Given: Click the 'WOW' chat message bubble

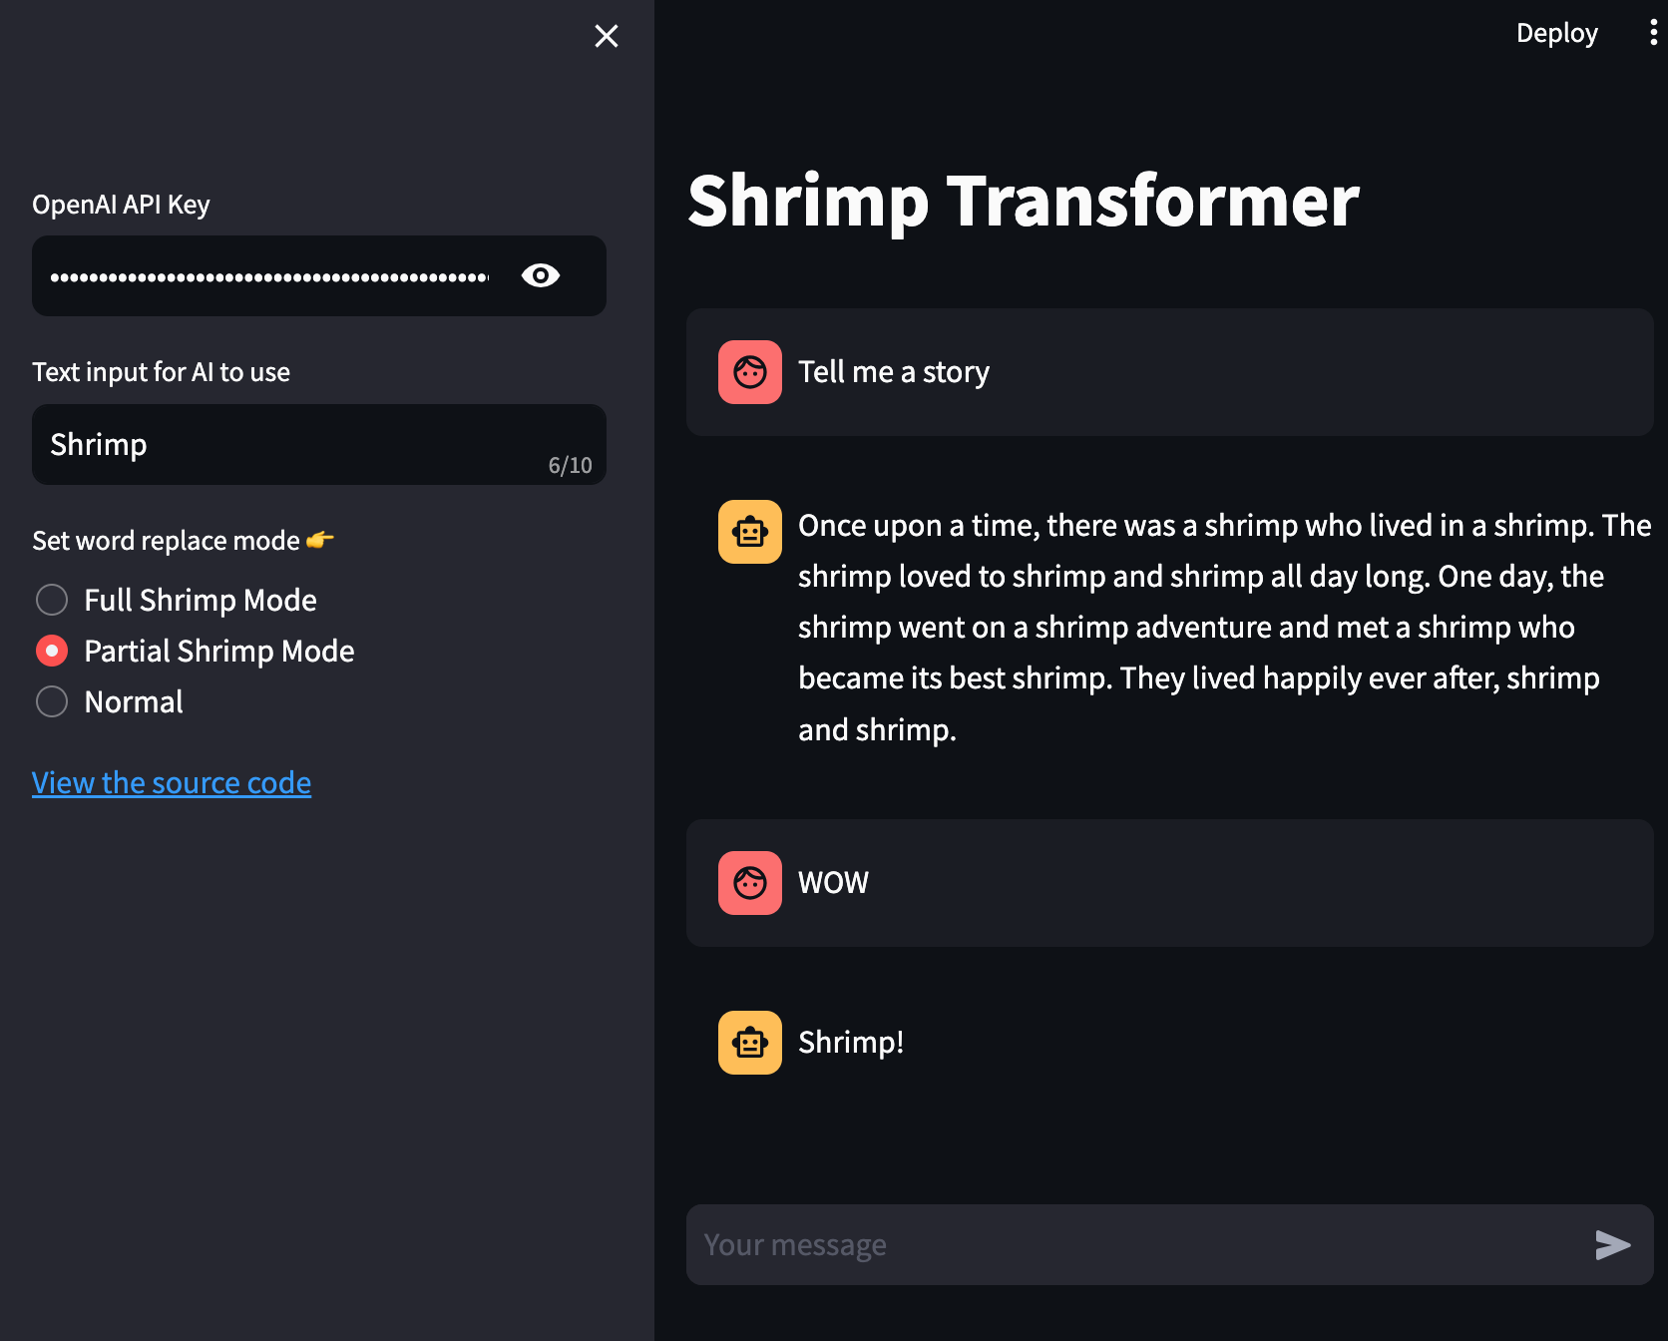Looking at the screenshot, I should tap(1170, 883).
